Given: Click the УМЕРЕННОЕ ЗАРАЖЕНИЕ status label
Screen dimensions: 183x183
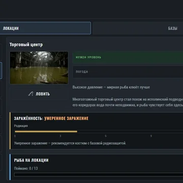Looking at the screenshot, I should tap(67, 118).
